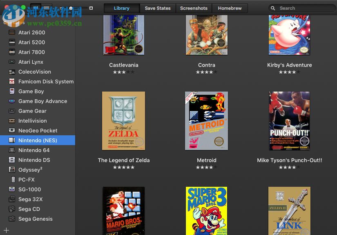This screenshot has height=235, width=337.
Task: Click the search magnifier icon
Action: 273,8
